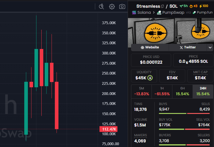Image resolution: width=214 pixels, height=147 pixels.
Task: Click the VOLUME $1.5M value
Action: tap(140, 125)
